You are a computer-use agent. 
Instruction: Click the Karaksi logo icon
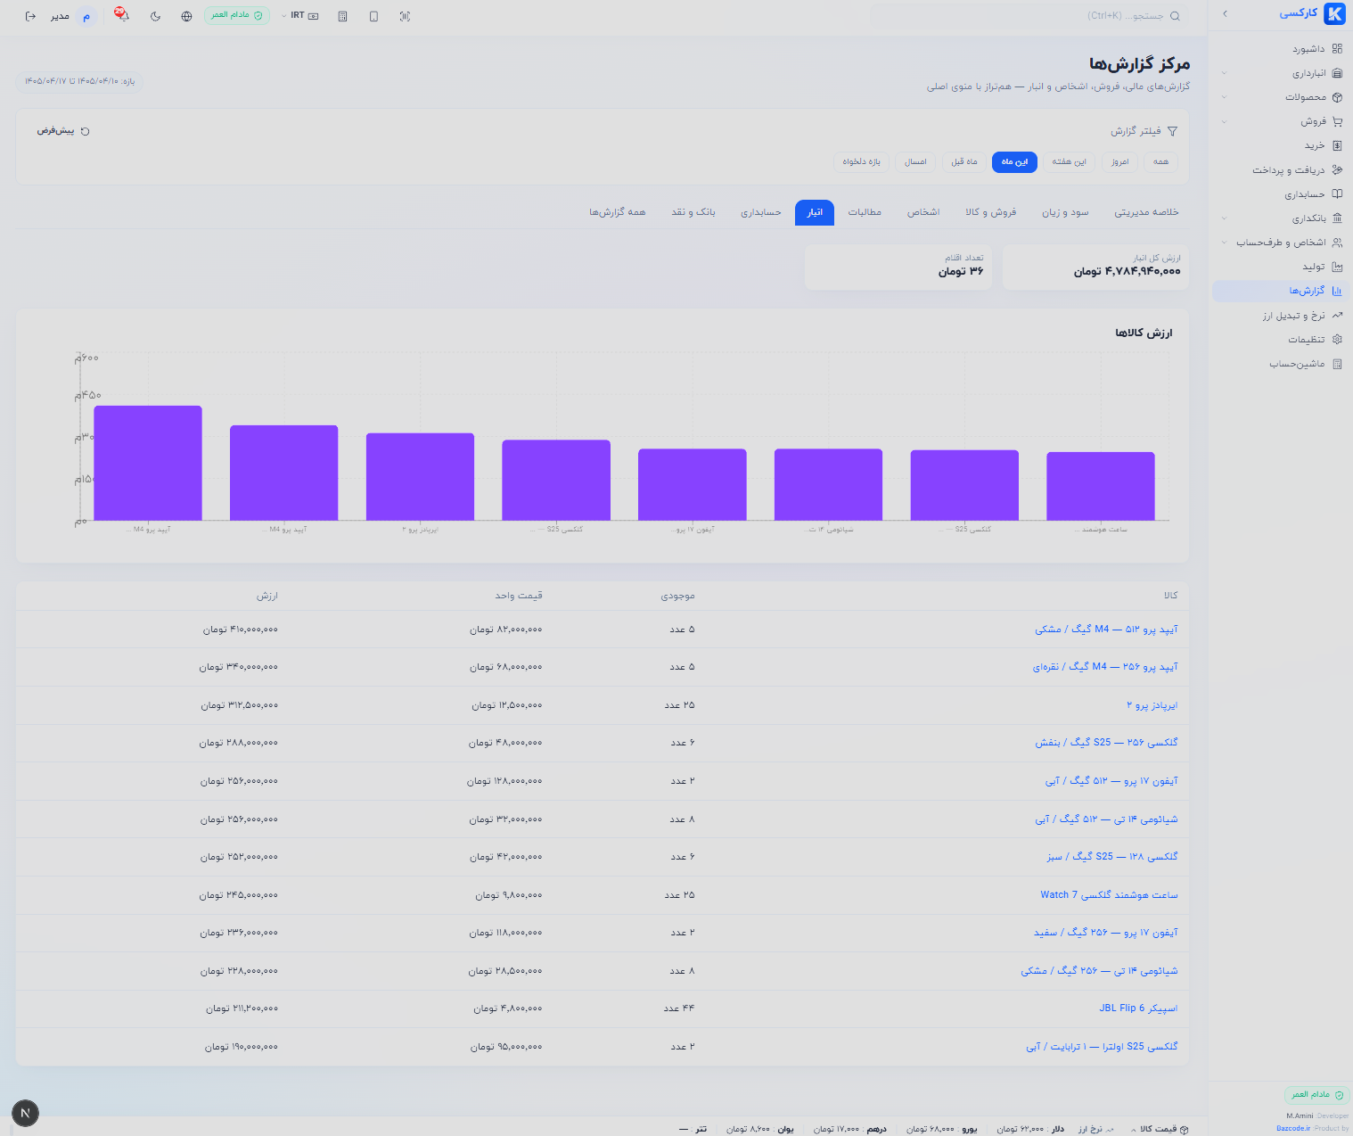1334,13
